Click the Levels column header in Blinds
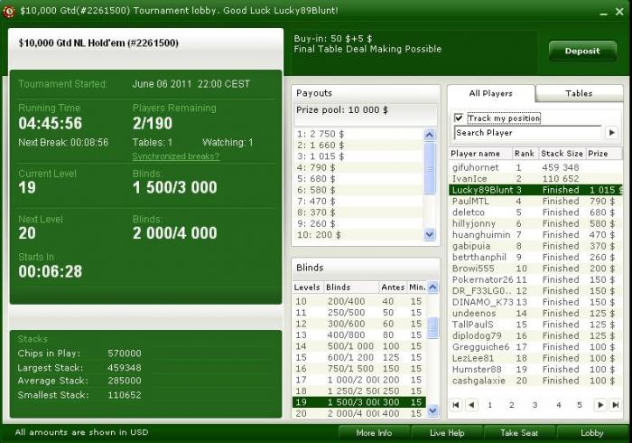632x443 pixels. pos(307,287)
